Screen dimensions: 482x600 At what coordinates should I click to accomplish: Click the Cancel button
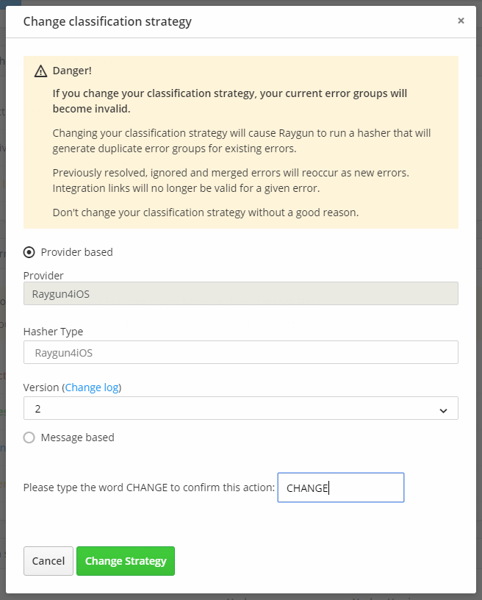click(48, 560)
